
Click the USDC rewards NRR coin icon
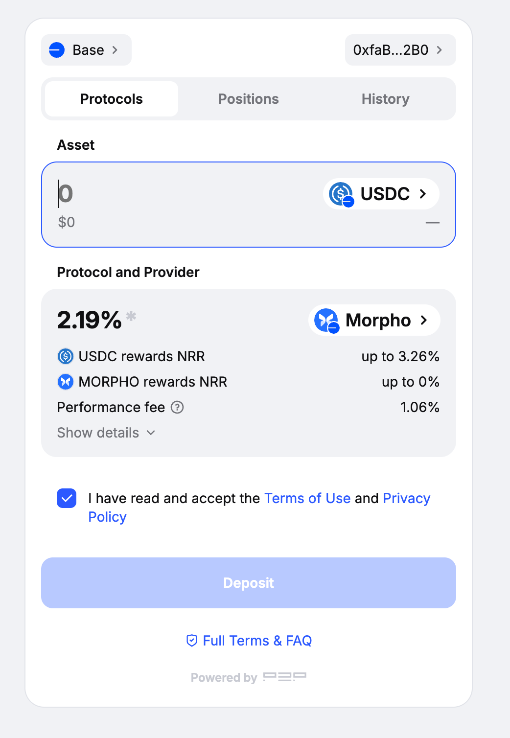pos(66,356)
